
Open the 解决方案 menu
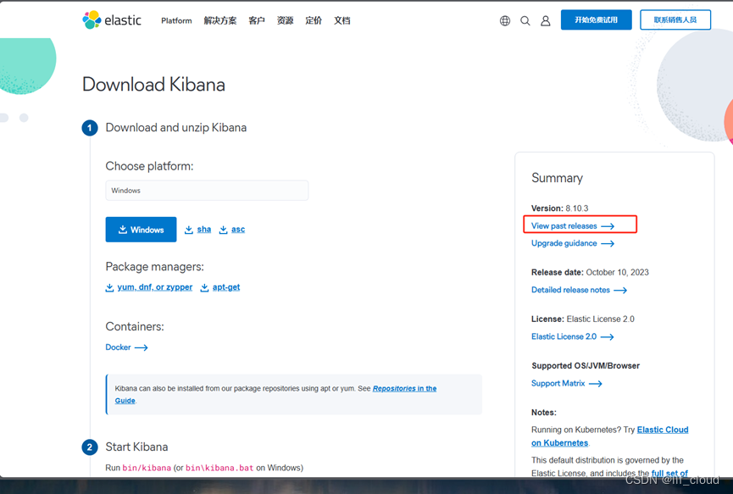click(x=220, y=20)
